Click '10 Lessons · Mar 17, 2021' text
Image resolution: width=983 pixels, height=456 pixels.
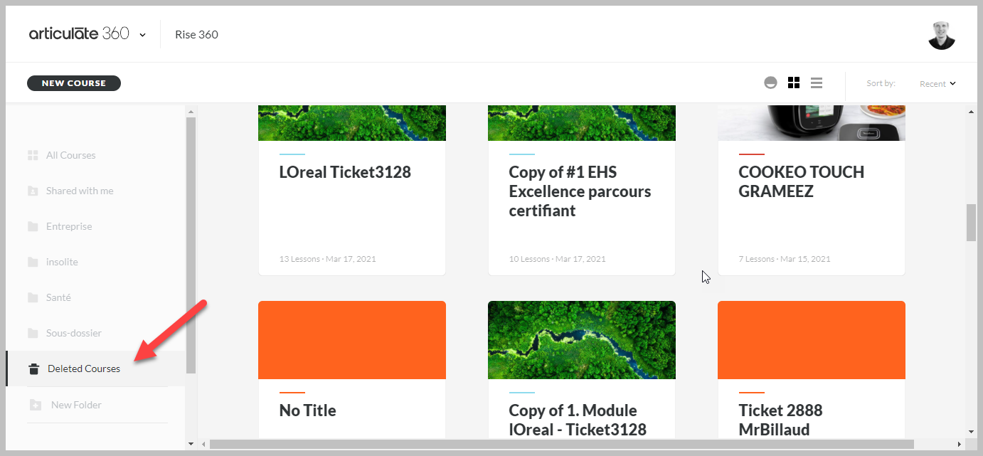(558, 259)
